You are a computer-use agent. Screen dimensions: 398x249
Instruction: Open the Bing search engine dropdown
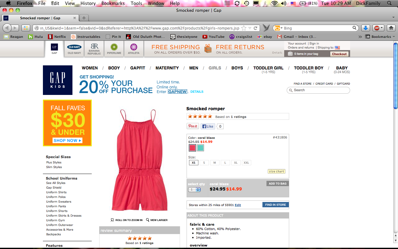pyautogui.click(x=278, y=28)
